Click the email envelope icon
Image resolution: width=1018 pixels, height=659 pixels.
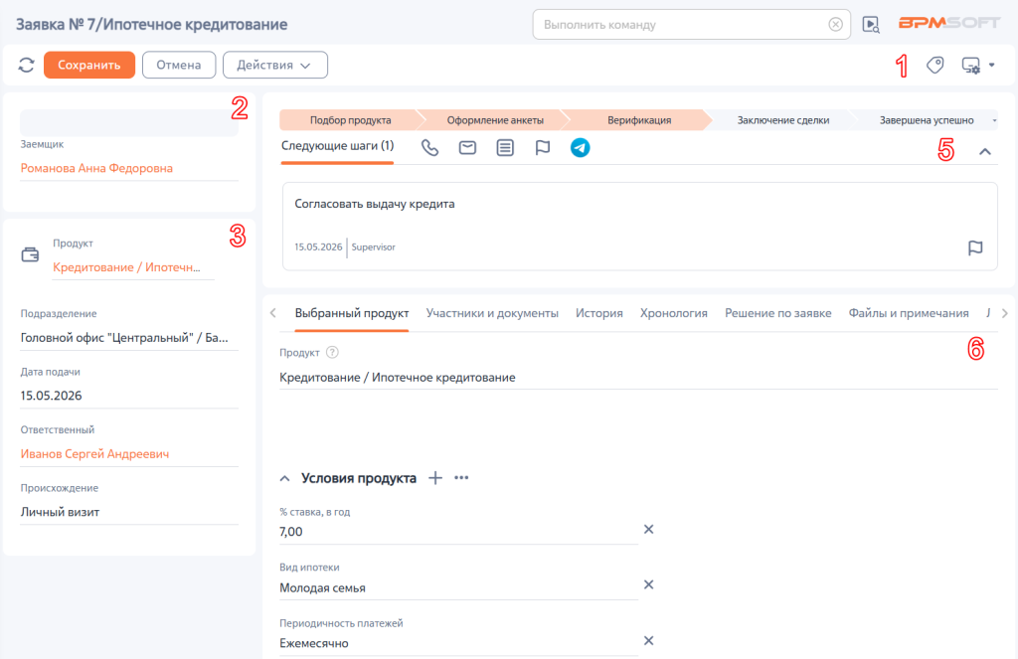467,148
